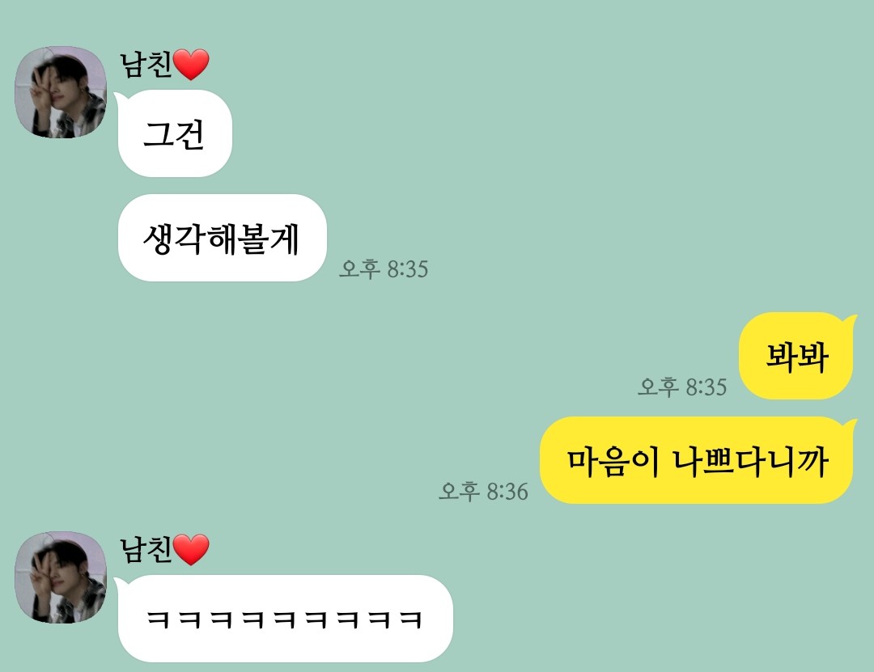Click the pointed tail of the ㅋㅋㅋ bubble

pyautogui.click(x=121, y=585)
